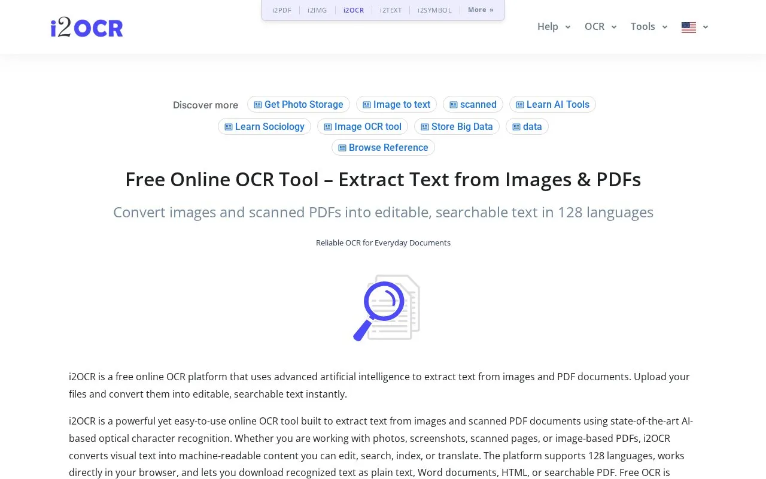Click the icon beside Browse Reference

pos(342,148)
